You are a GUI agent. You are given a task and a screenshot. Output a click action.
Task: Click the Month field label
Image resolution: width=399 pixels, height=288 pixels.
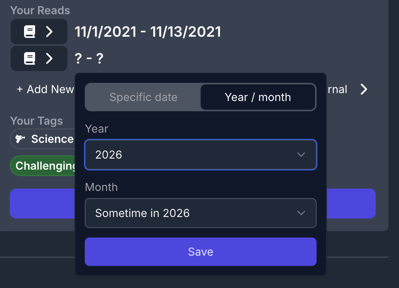101,187
